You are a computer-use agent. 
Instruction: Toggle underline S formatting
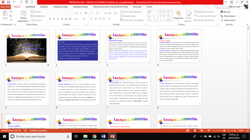coord(58,19)
